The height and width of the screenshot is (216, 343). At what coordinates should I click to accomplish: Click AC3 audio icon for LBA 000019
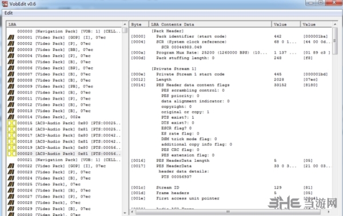pyautogui.click(x=11, y=148)
